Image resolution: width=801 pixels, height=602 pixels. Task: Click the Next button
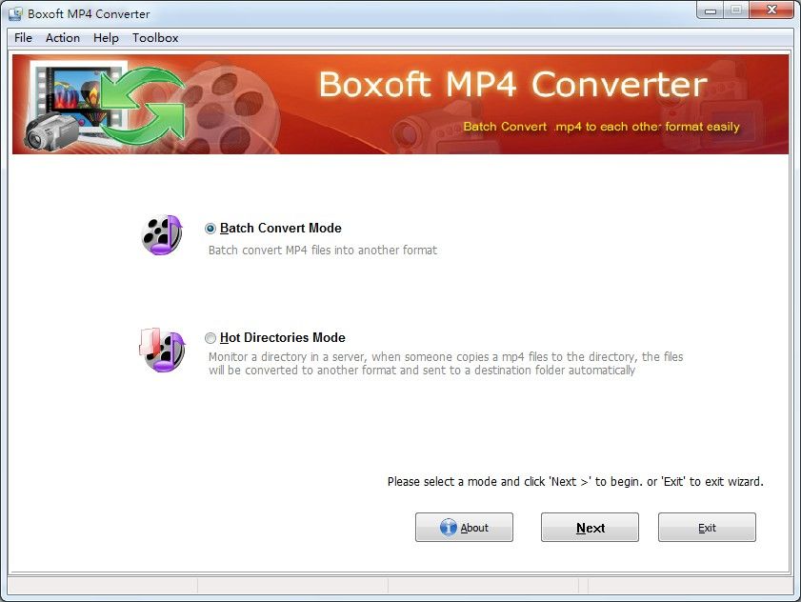[590, 528]
